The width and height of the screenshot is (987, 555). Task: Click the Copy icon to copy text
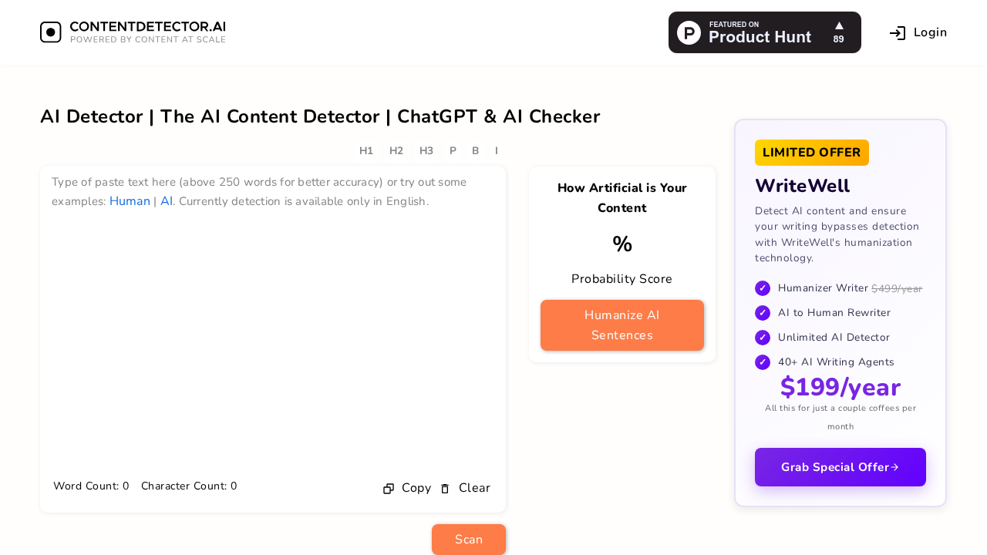pos(387,488)
